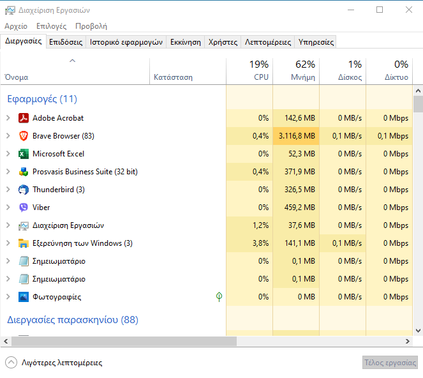Click the Adobe Acrobat app icon
The height and width of the screenshot is (378, 423).
24,118
